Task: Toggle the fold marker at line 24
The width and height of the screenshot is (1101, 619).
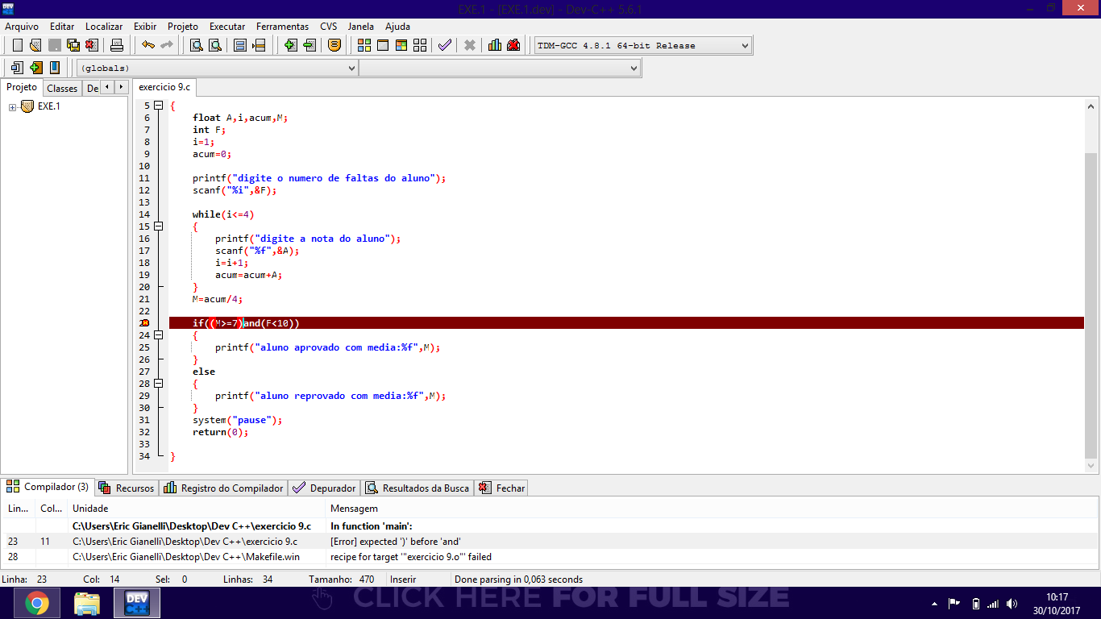Action: click(x=159, y=335)
